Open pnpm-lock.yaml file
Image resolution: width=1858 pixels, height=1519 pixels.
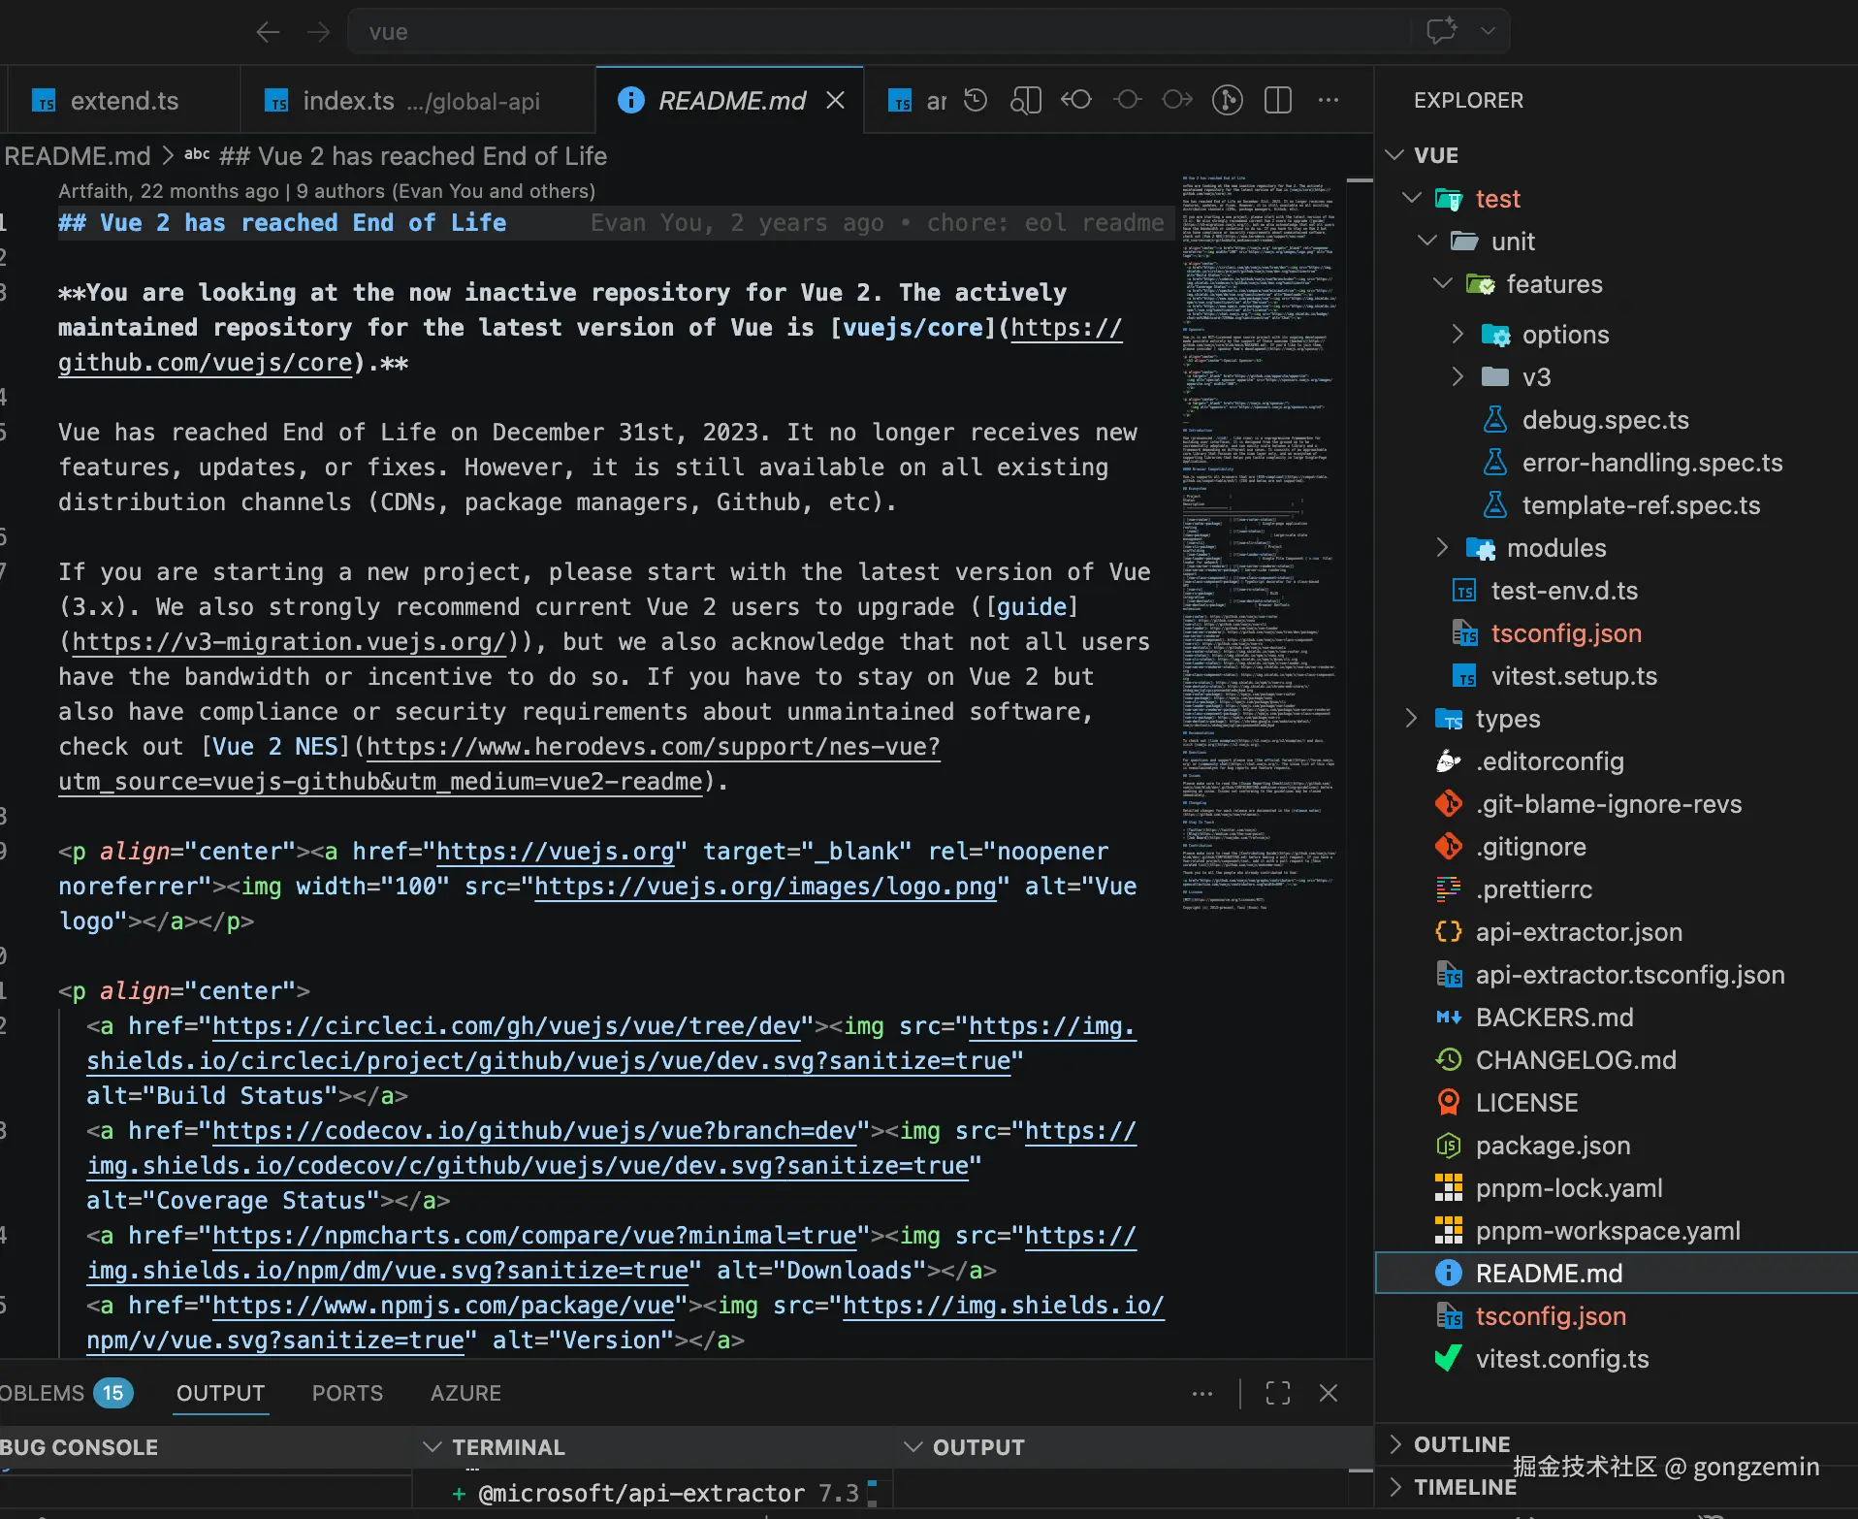coord(1569,1188)
